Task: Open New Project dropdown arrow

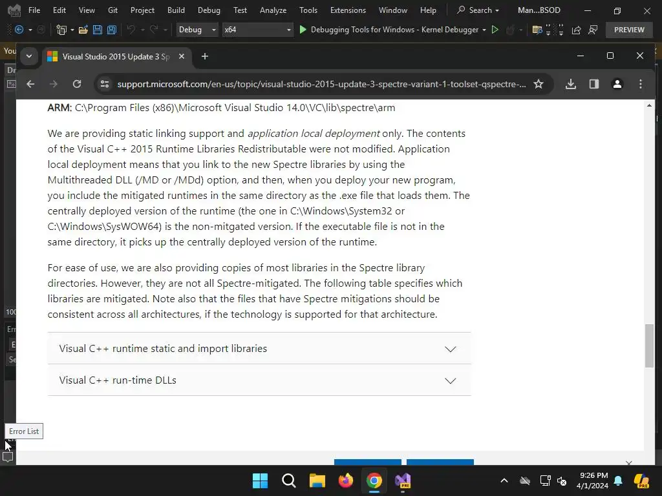Action: point(72,30)
